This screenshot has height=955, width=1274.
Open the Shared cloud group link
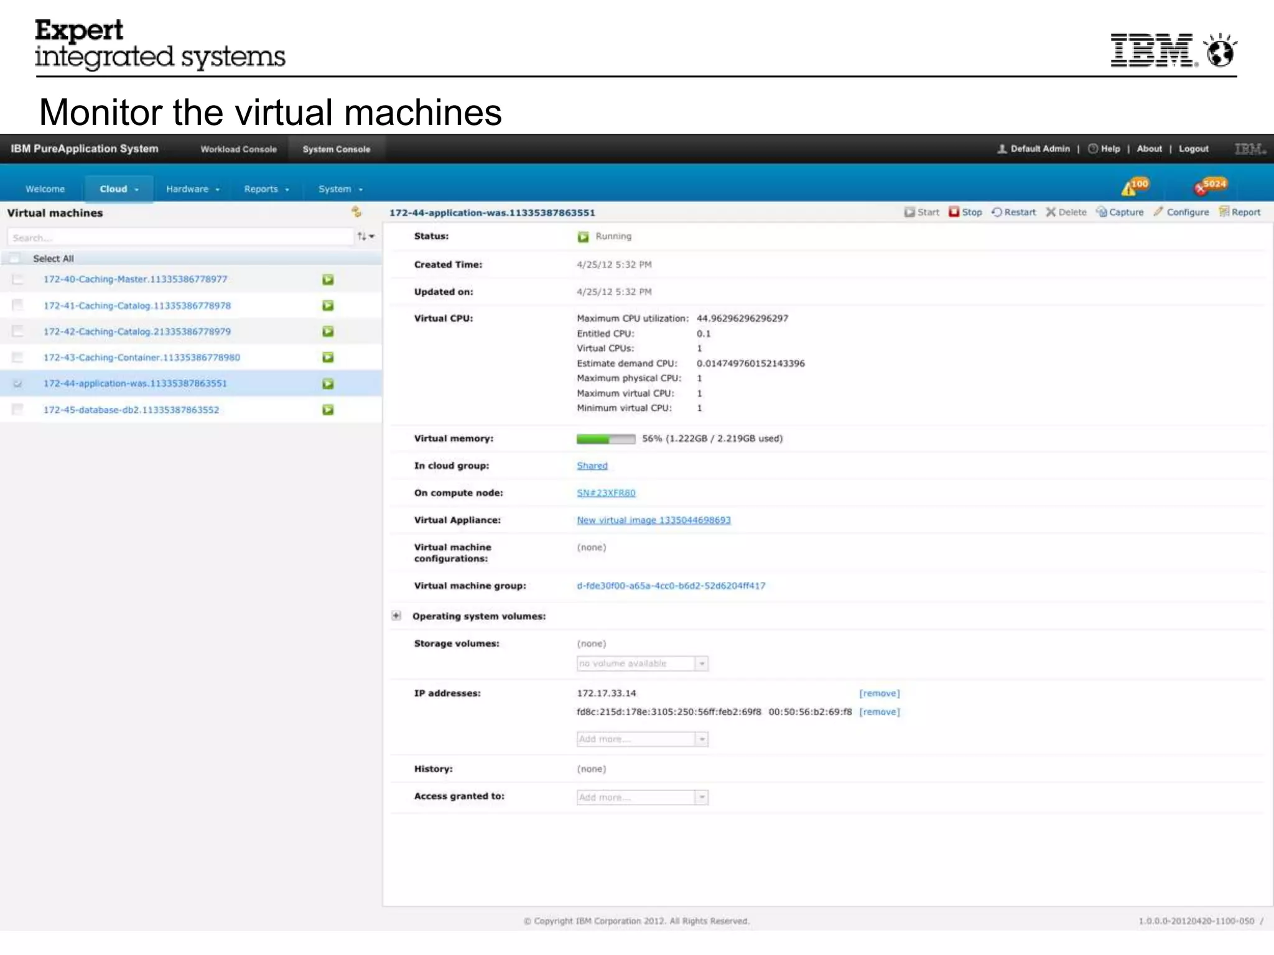(x=592, y=466)
